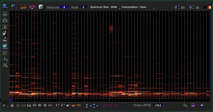Select the arc curve tool
Viewport: 213px width, 112px height.
(5, 21)
